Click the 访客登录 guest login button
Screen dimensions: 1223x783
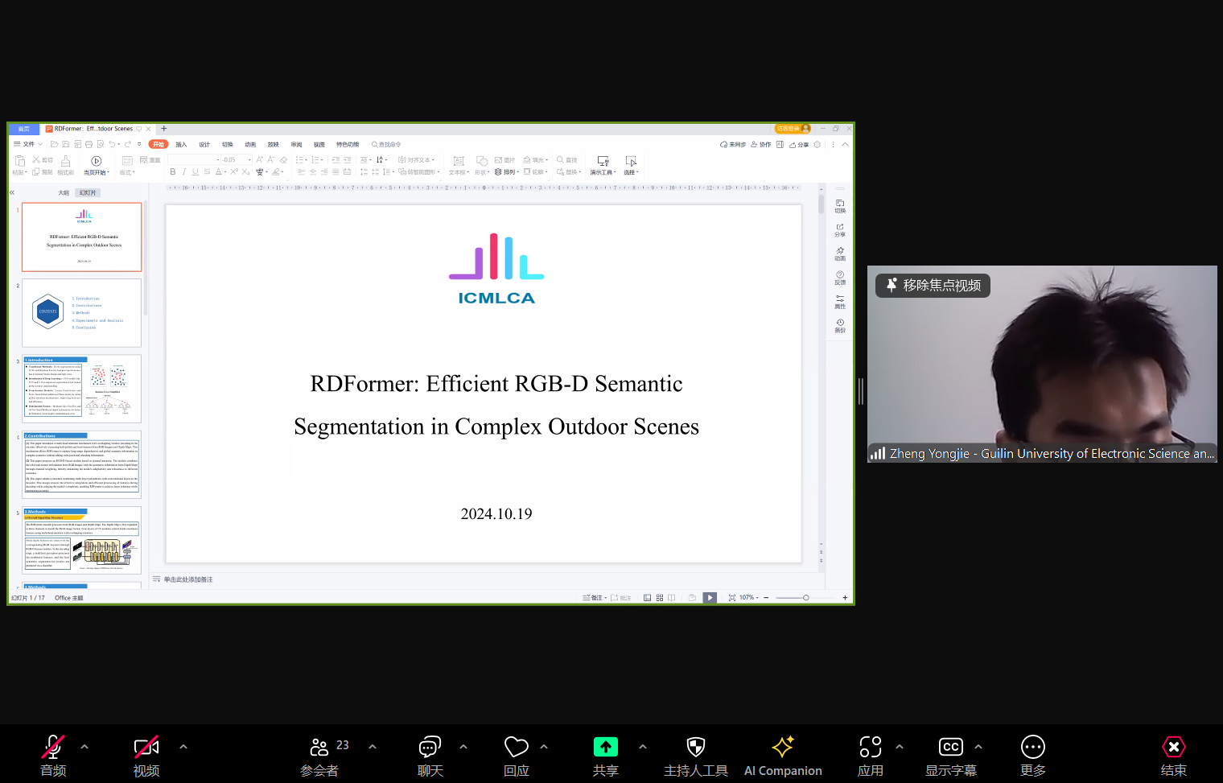(793, 129)
